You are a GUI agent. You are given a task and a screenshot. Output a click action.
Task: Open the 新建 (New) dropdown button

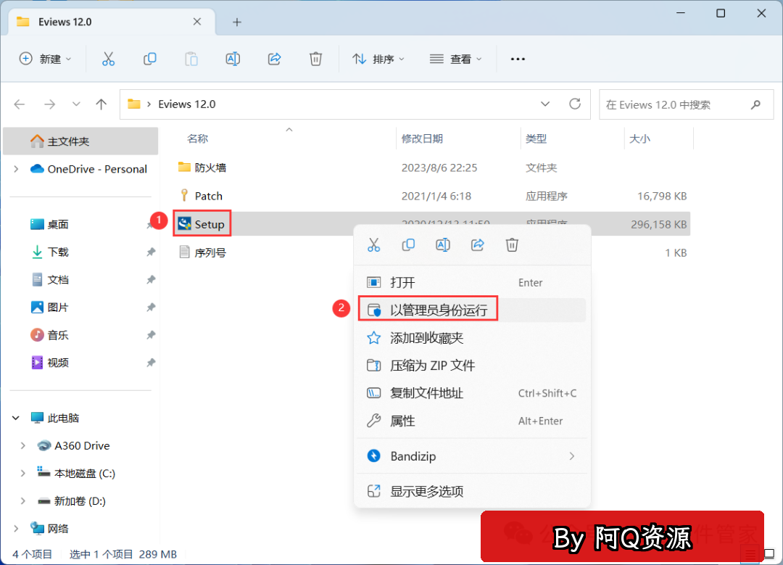[x=45, y=59]
